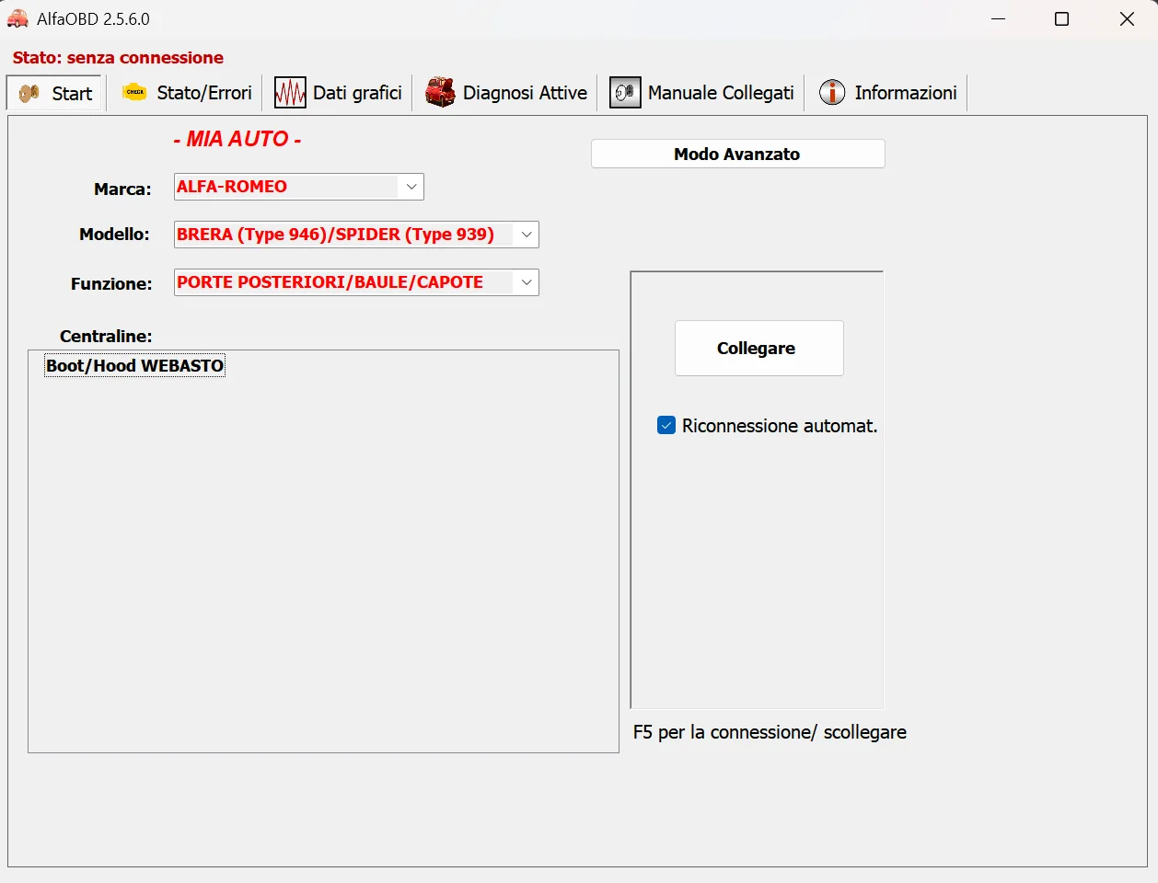This screenshot has height=883, width=1158.
Task: Open the Marca dropdown
Action: [411, 187]
